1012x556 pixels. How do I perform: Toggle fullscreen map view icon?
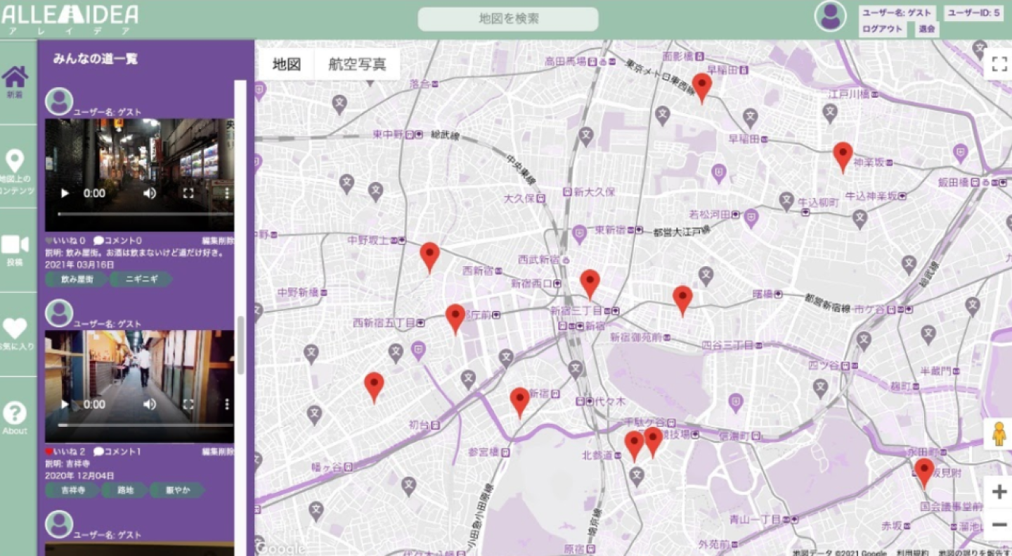tap(999, 65)
